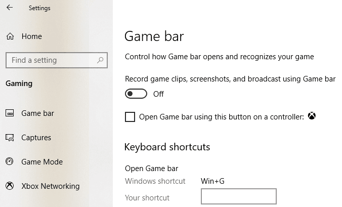Image resolution: width=342 pixels, height=207 pixels.
Task: Click the Home house icon
Action: [x=10, y=36]
